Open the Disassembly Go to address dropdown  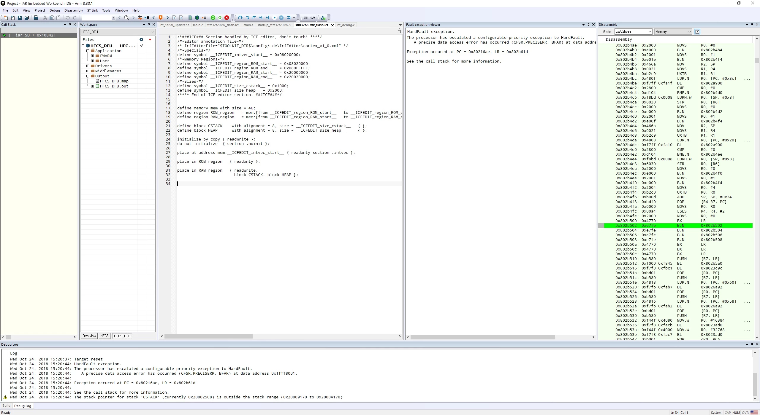[x=650, y=32]
